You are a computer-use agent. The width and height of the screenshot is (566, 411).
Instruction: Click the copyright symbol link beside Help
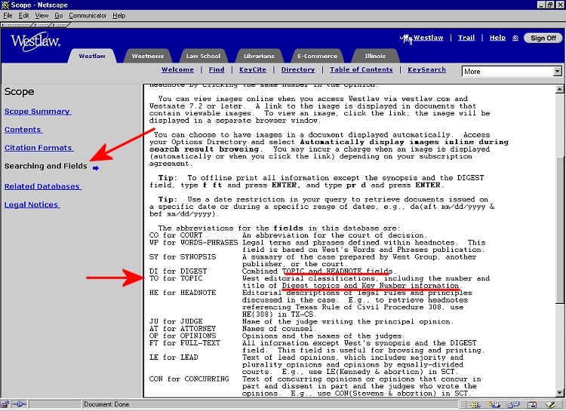click(515, 38)
